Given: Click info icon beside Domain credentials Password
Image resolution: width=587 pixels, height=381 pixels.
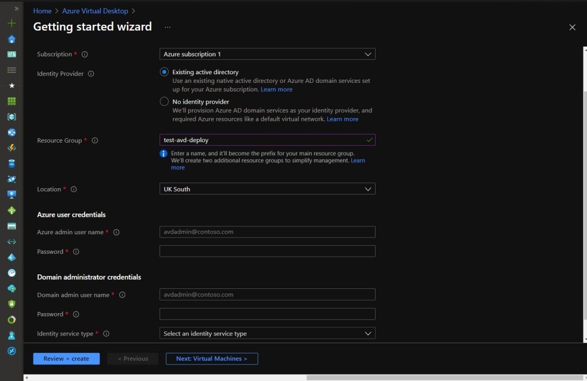Looking at the screenshot, I should coord(76,314).
